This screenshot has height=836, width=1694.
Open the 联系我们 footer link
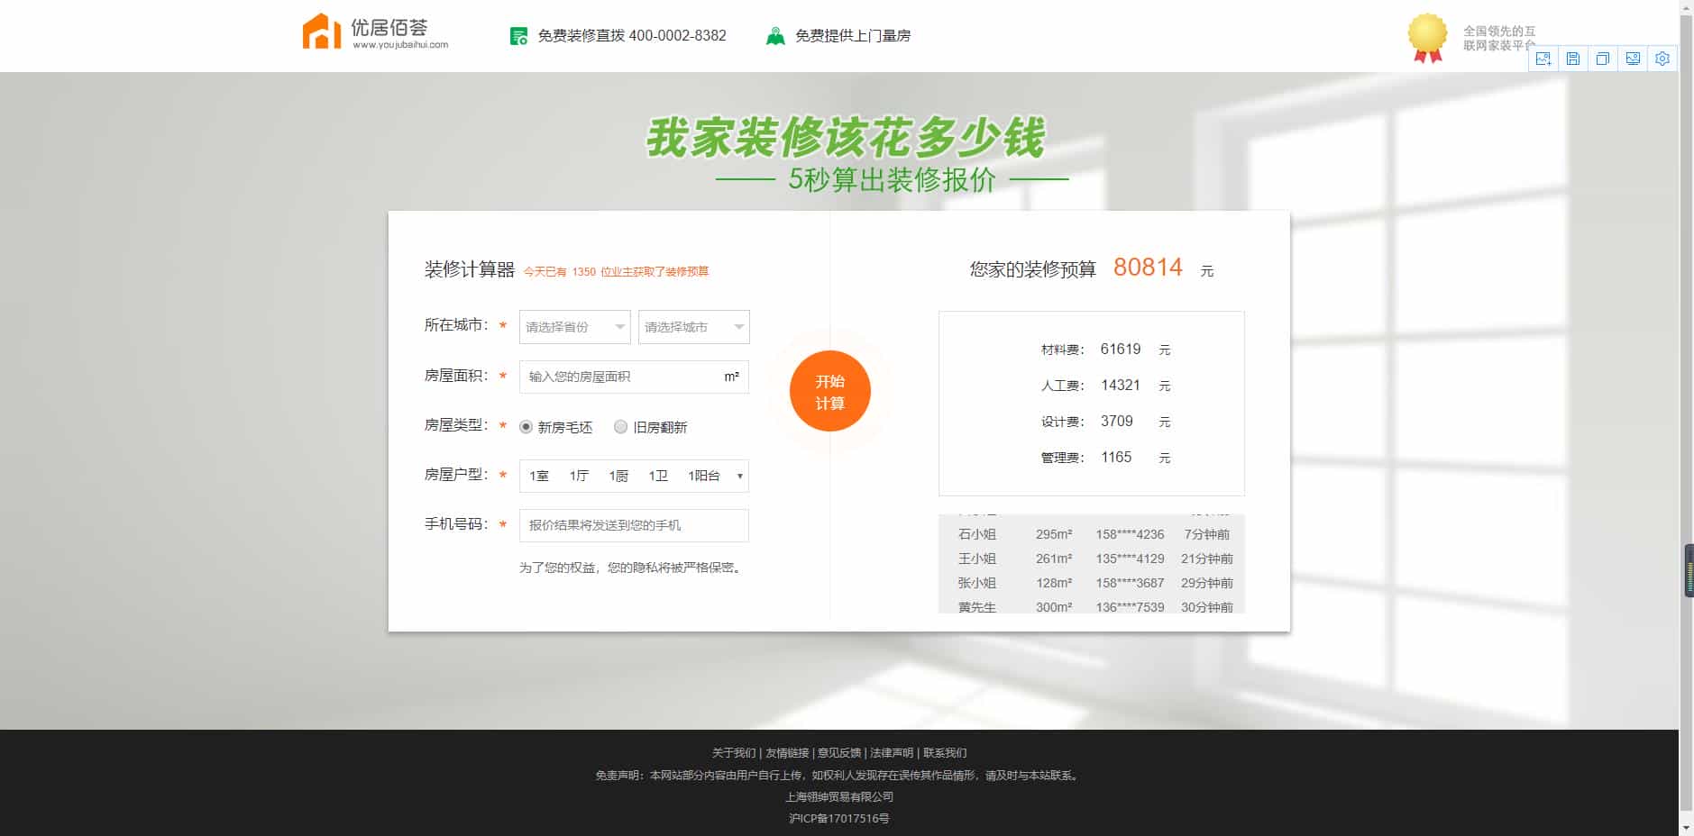(x=945, y=753)
